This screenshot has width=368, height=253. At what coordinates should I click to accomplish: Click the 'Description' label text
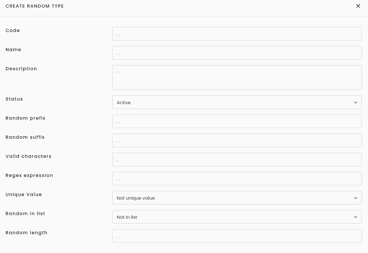21,69
